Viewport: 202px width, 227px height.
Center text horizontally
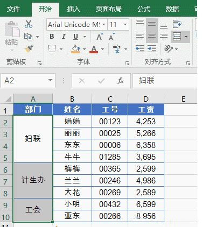point(152,37)
